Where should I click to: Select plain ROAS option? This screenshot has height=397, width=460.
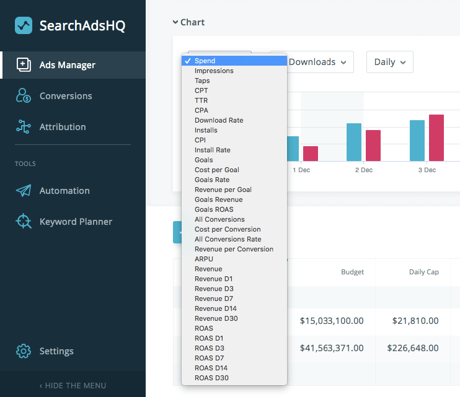pyautogui.click(x=234, y=328)
